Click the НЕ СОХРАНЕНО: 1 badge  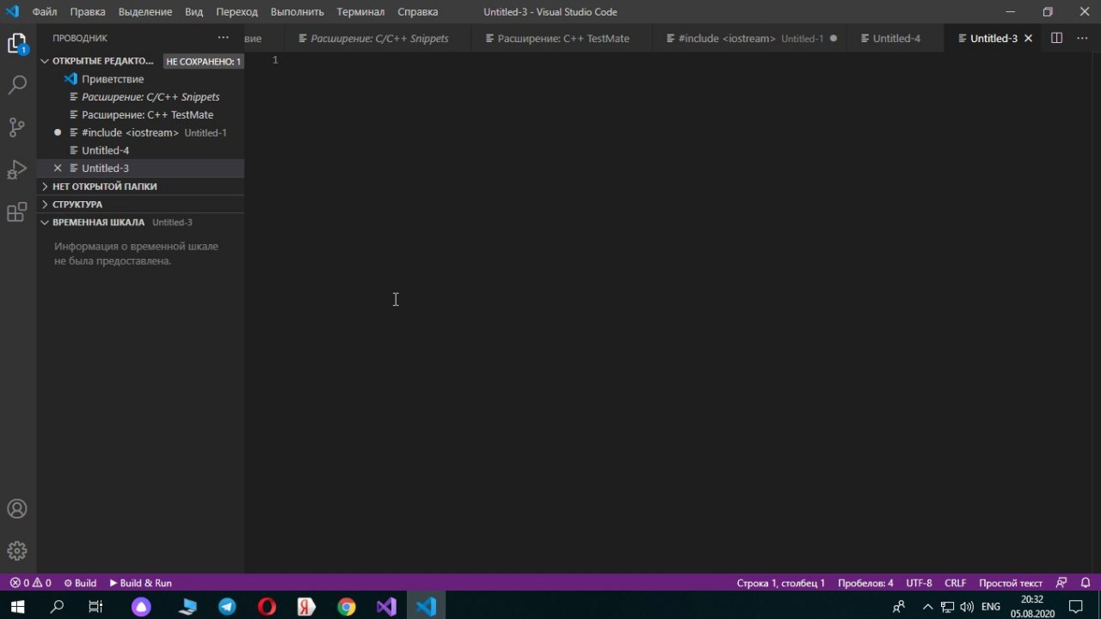coord(204,62)
